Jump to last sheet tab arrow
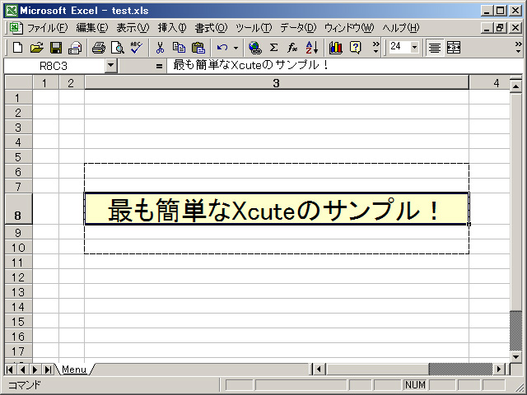This screenshot has width=527, height=395. pos(48,369)
